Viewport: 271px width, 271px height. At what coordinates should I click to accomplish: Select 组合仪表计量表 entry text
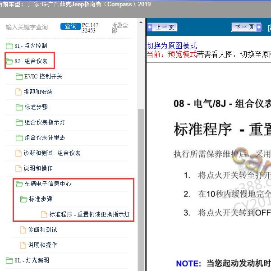[x=45, y=138]
